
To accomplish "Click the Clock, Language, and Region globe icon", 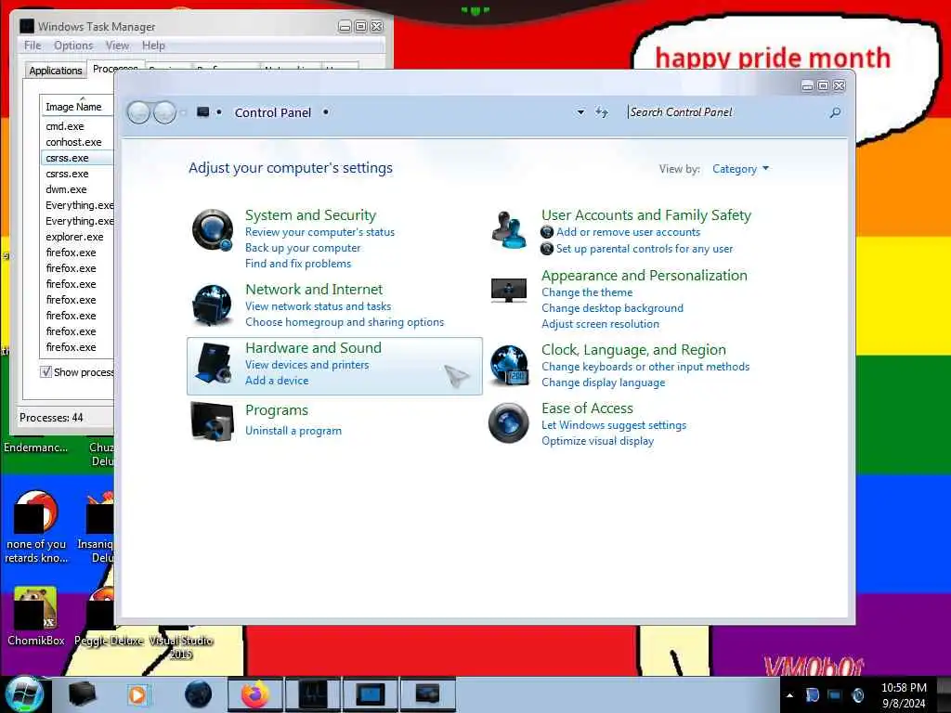I will tap(510, 365).
